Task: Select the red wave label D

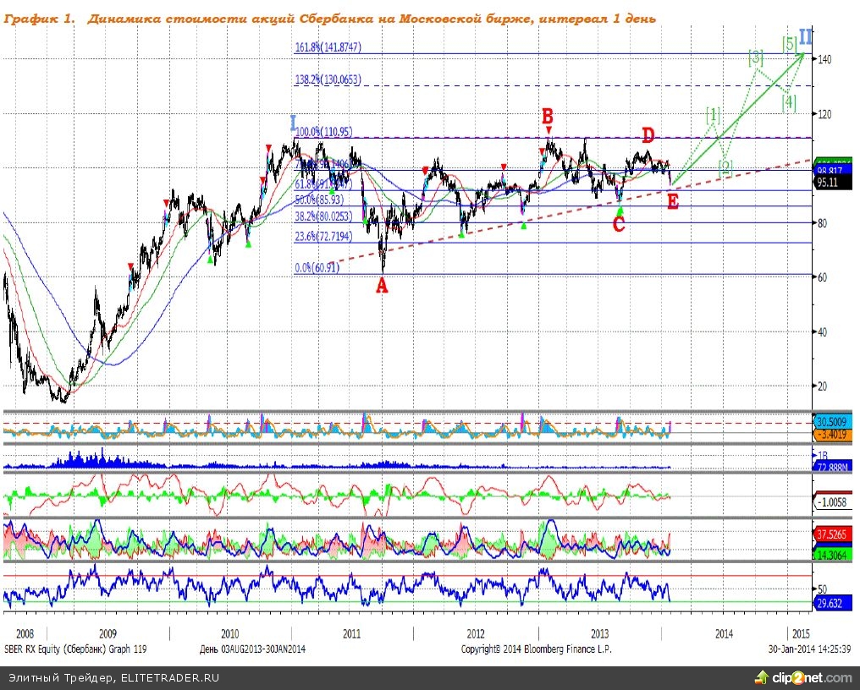Action: [648, 135]
